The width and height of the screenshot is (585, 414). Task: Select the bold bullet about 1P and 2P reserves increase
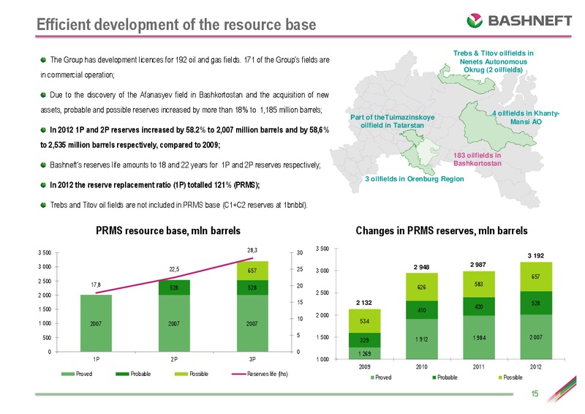pos(185,138)
